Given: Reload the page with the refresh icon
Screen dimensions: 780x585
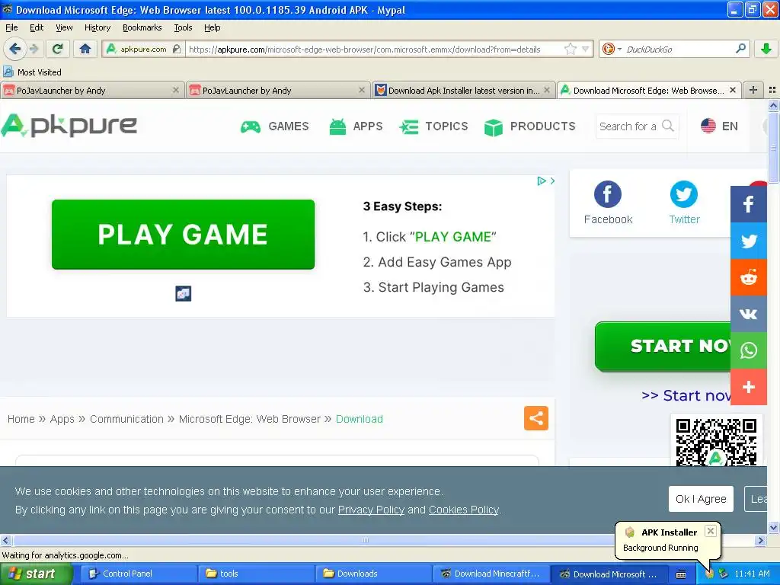Looking at the screenshot, I should point(57,49).
